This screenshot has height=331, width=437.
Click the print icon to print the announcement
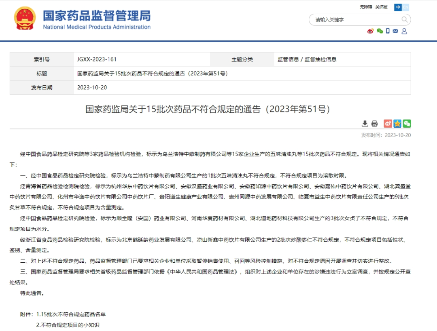[374, 123]
